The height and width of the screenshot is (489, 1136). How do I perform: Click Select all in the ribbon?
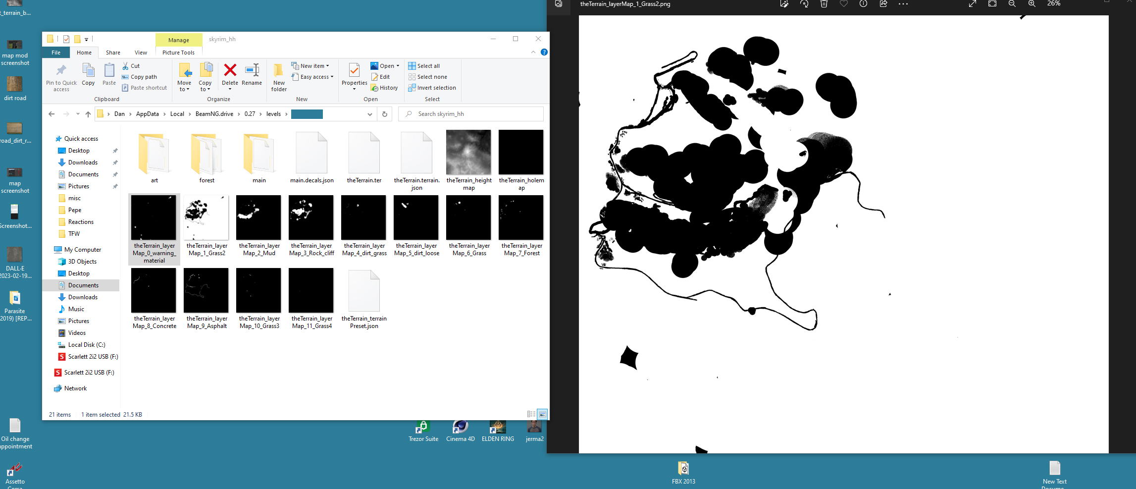pos(424,66)
